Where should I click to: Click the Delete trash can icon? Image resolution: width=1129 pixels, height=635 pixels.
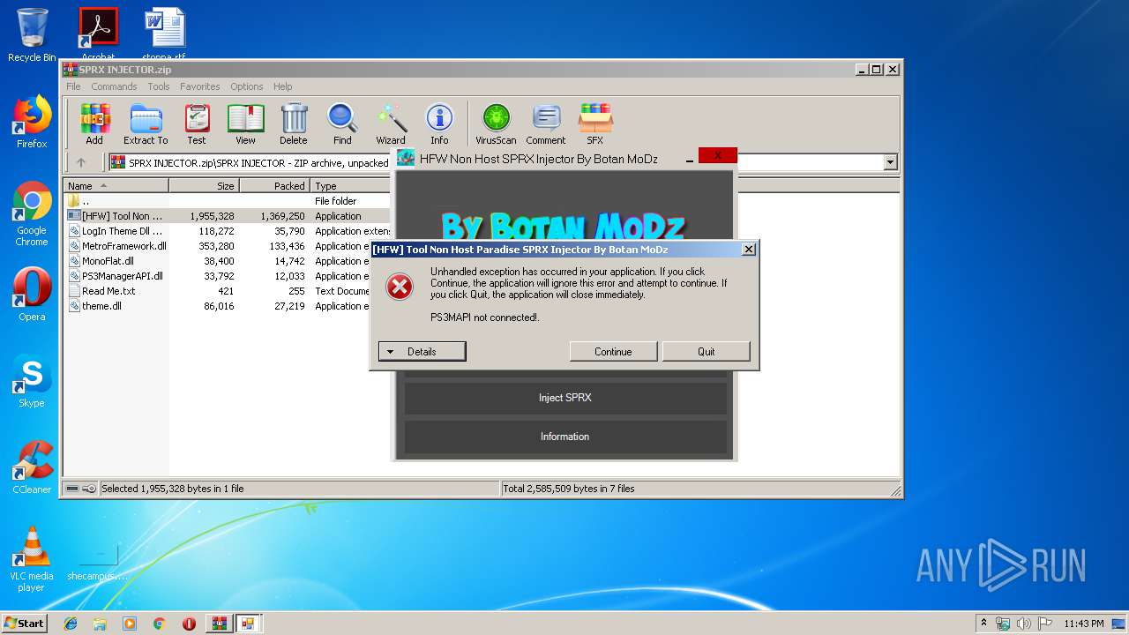tap(294, 123)
